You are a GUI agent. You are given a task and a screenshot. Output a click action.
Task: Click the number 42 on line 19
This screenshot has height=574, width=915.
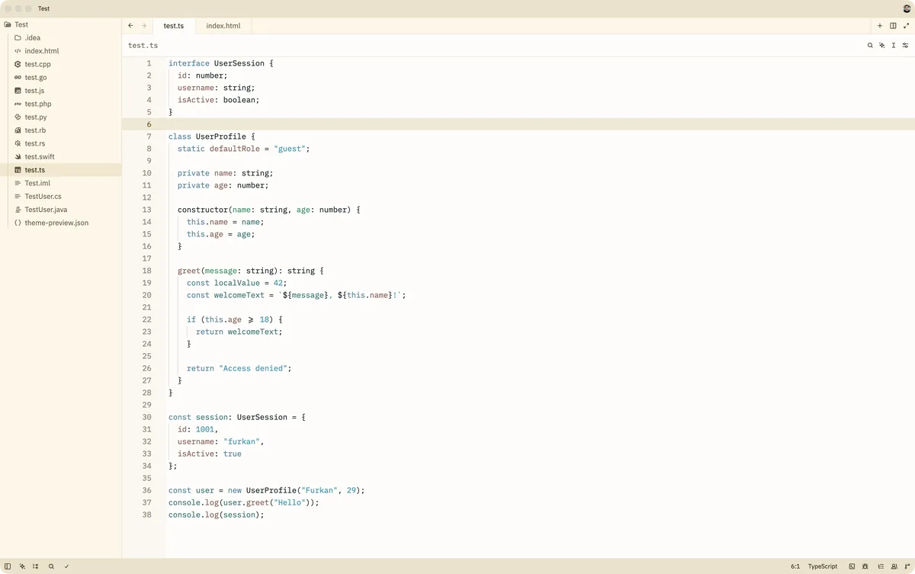278,283
